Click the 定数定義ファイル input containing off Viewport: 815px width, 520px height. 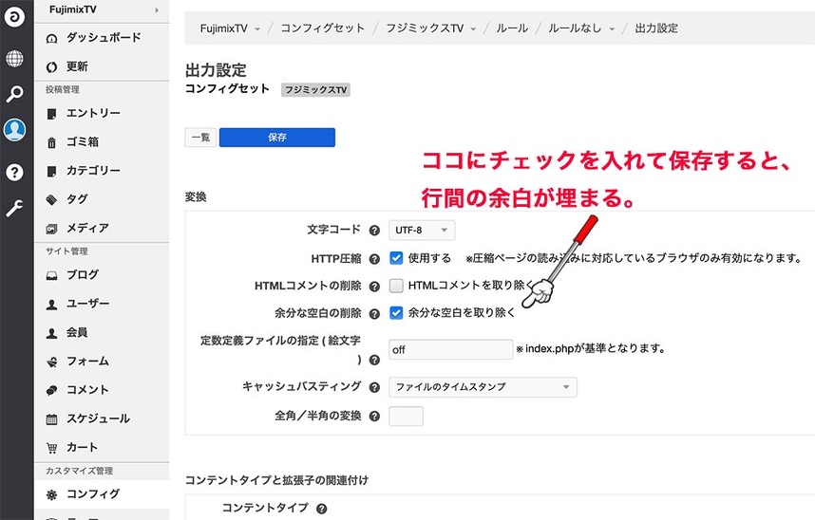pyautogui.click(x=450, y=349)
